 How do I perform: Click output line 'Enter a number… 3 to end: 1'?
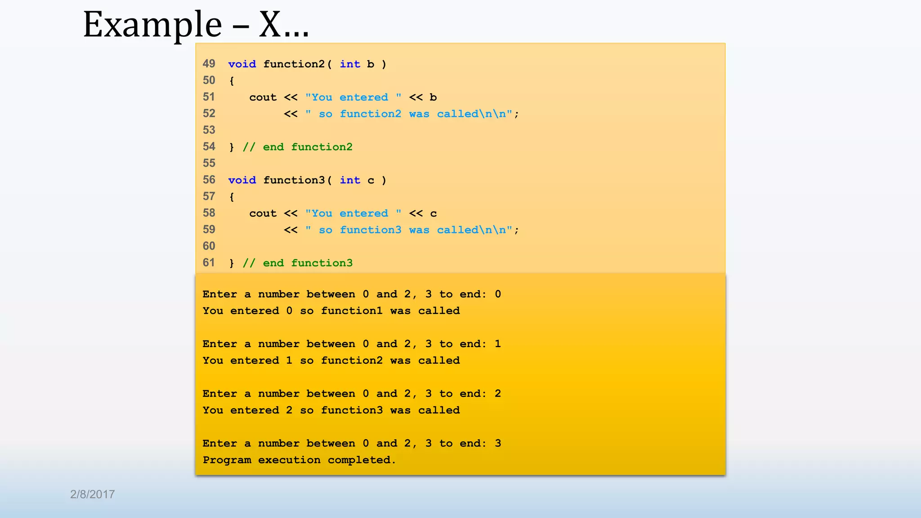coord(352,344)
